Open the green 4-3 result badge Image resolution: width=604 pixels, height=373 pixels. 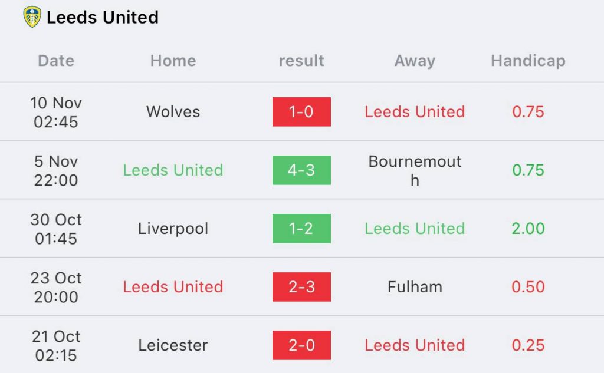[301, 170]
